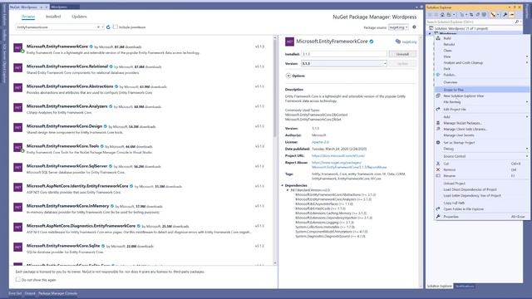Click the red Remove X icon in context menu
Viewport: 532px width, 299px height.
tap(438, 169)
